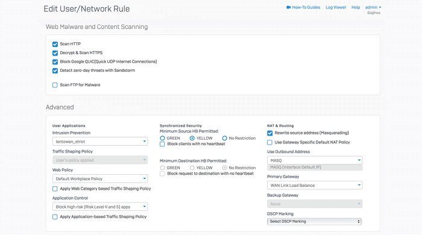
Task: Click the Sophos text under admin
Action: pos(374,13)
